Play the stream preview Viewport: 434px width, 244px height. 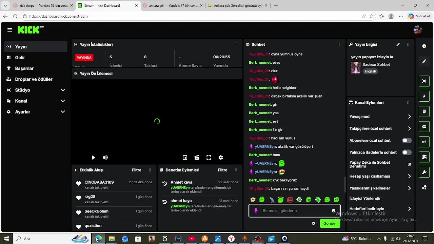tap(93, 158)
